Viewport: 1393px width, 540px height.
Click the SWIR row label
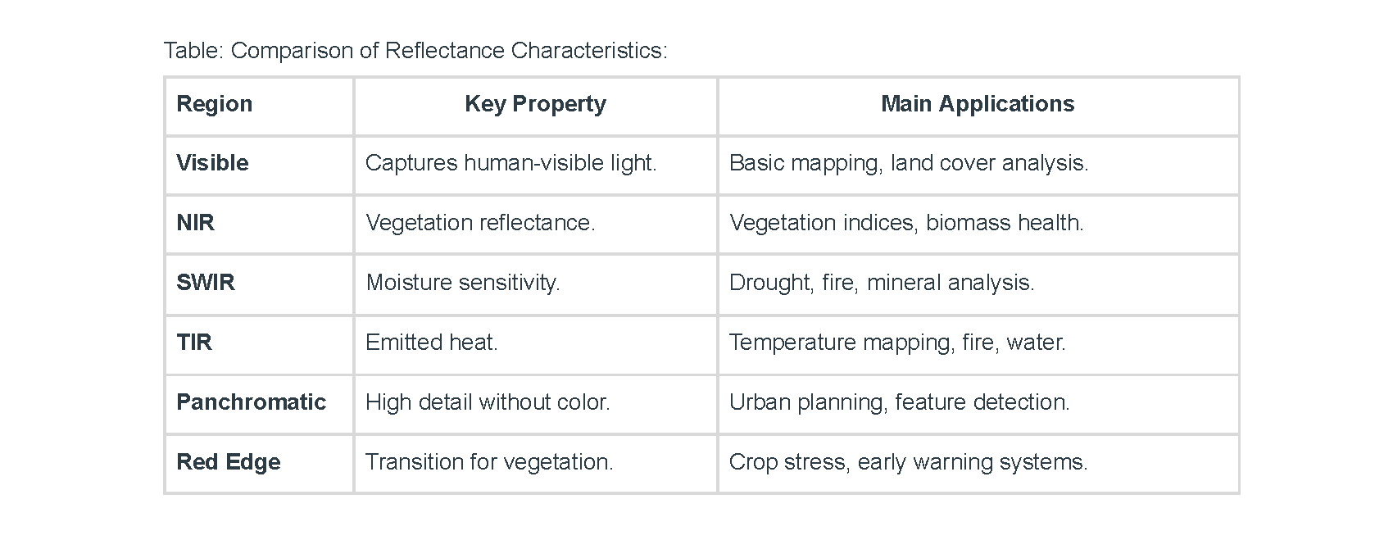[206, 283]
